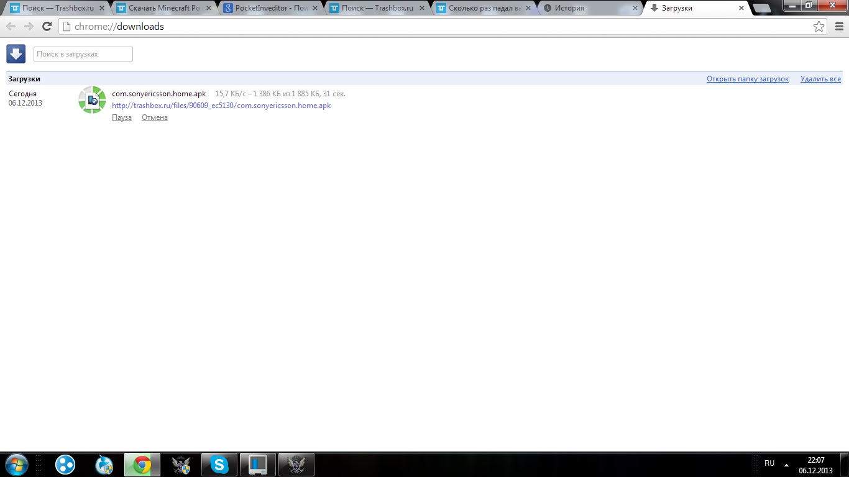
Task: Click the RU language indicator
Action: click(769, 463)
